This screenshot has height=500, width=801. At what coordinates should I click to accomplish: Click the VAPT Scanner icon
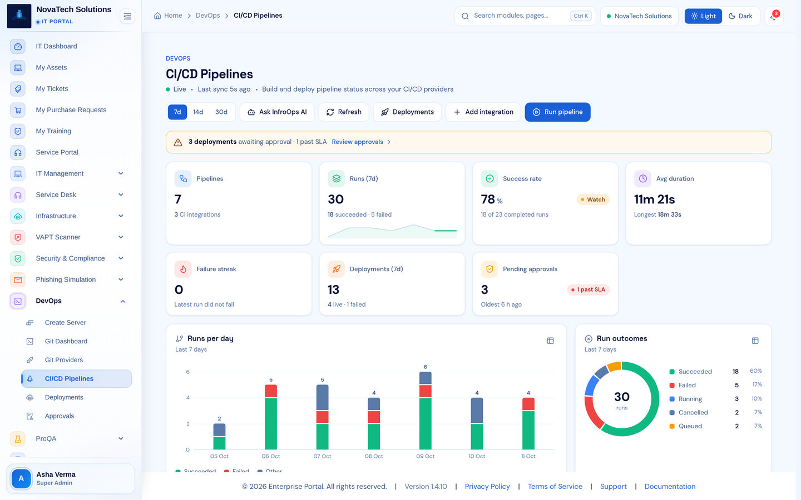point(18,237)
